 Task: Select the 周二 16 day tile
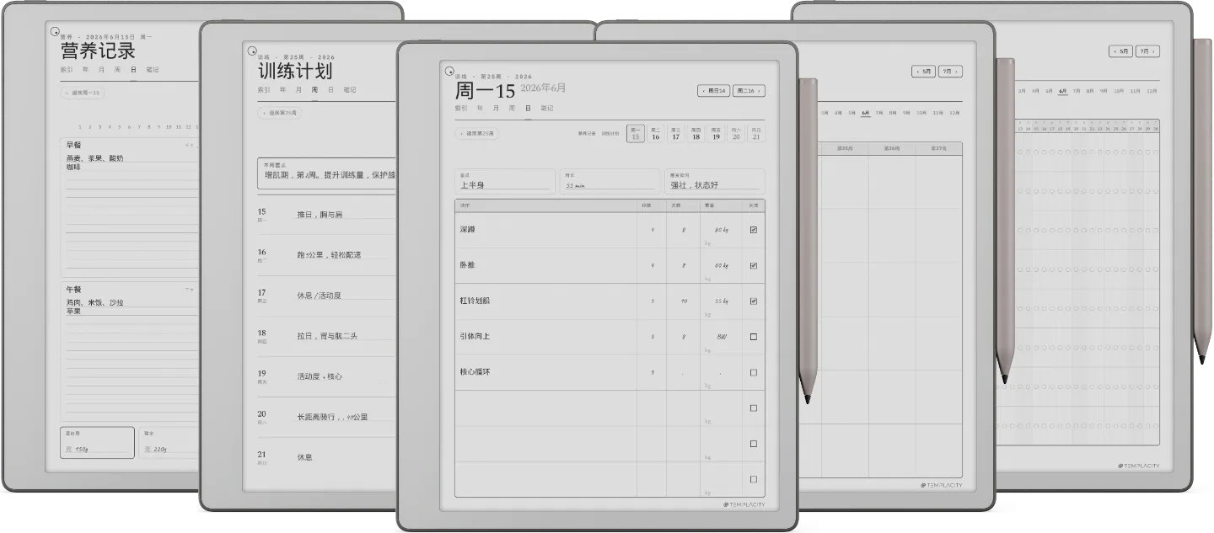655,134
